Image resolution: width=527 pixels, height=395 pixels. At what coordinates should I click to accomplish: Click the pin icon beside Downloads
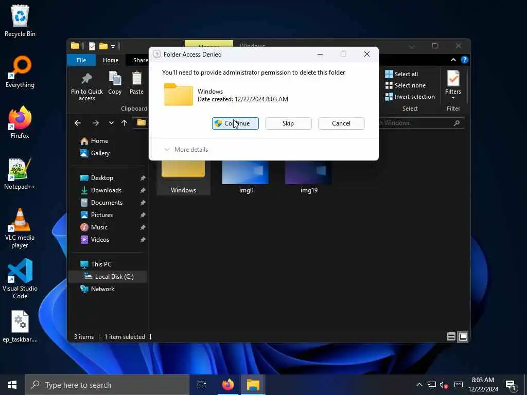click(143, 190)
